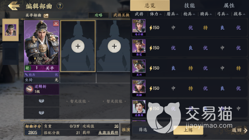Image resolution: width=249 pixels, height=140 pixels.
Task: Switch to the 属性 tab
Action: [229, 6]
